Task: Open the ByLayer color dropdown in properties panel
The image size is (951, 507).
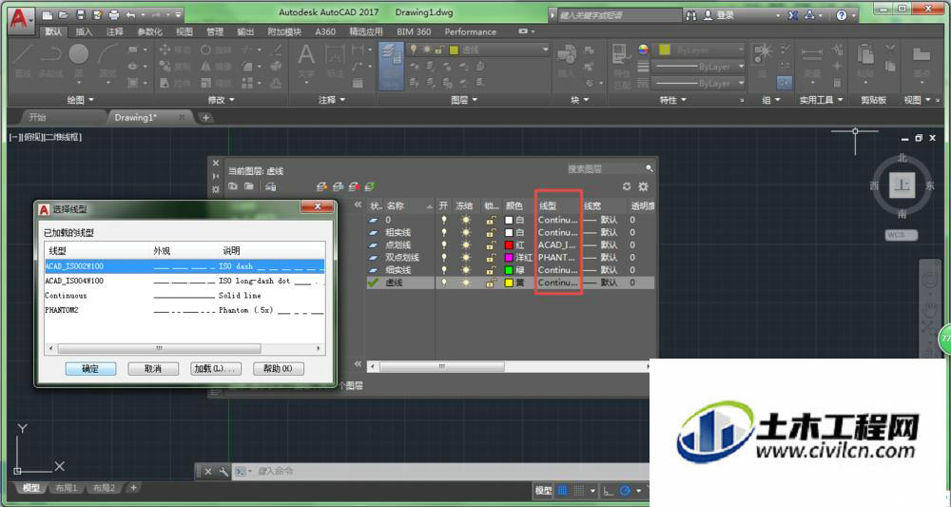Action: click(741, 49)
